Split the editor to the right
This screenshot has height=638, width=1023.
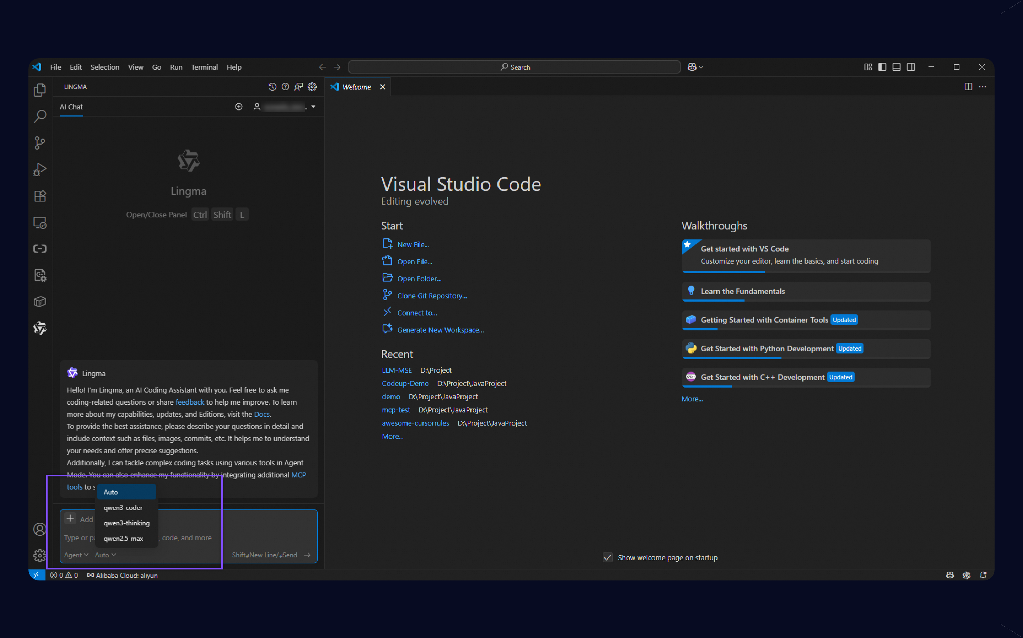968,87
